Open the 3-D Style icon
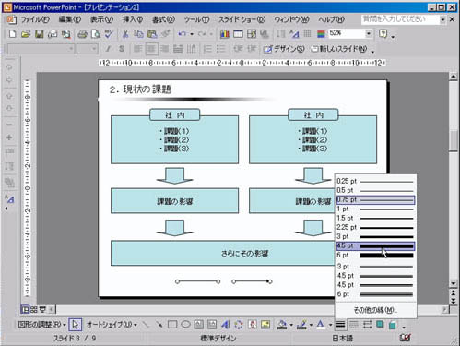 (x=393, y=324)
